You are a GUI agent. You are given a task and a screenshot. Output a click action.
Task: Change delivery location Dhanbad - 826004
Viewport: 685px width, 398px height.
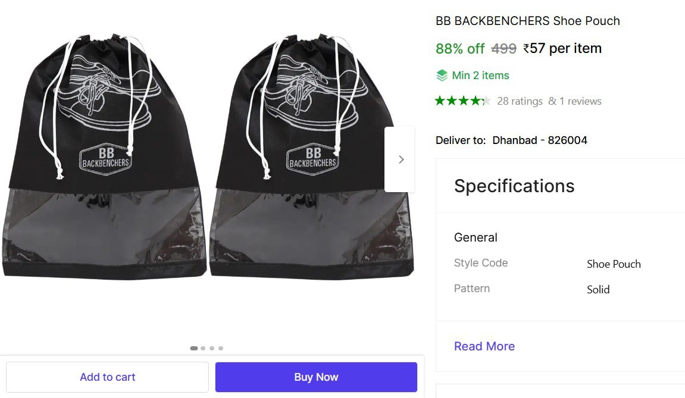point(539,140)
